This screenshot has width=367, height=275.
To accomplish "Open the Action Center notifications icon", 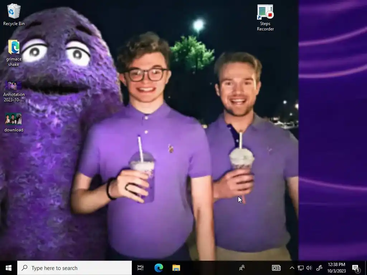I will click(x=356, y=268).
